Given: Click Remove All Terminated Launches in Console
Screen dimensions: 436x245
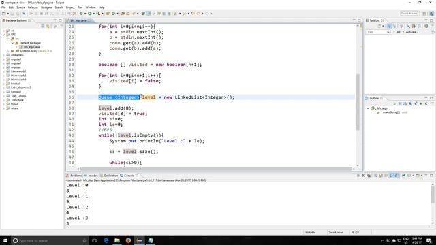Looking at the screenshot, I should coord(369,176).
